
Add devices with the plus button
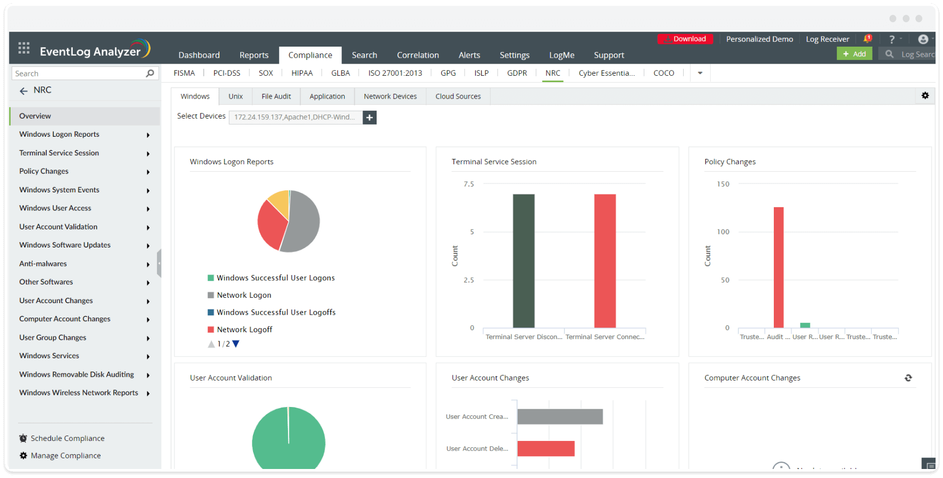(x=370, y=117)
